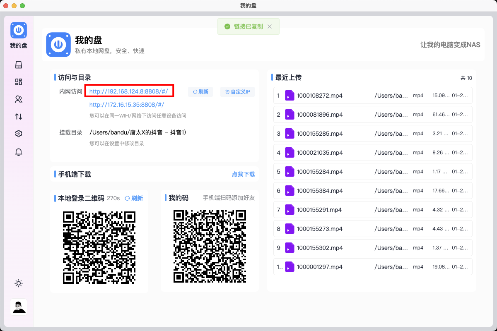Screen dimensions: 497x331
Task: Click the file icon of 1000001297.mp4
Action: 290,267
